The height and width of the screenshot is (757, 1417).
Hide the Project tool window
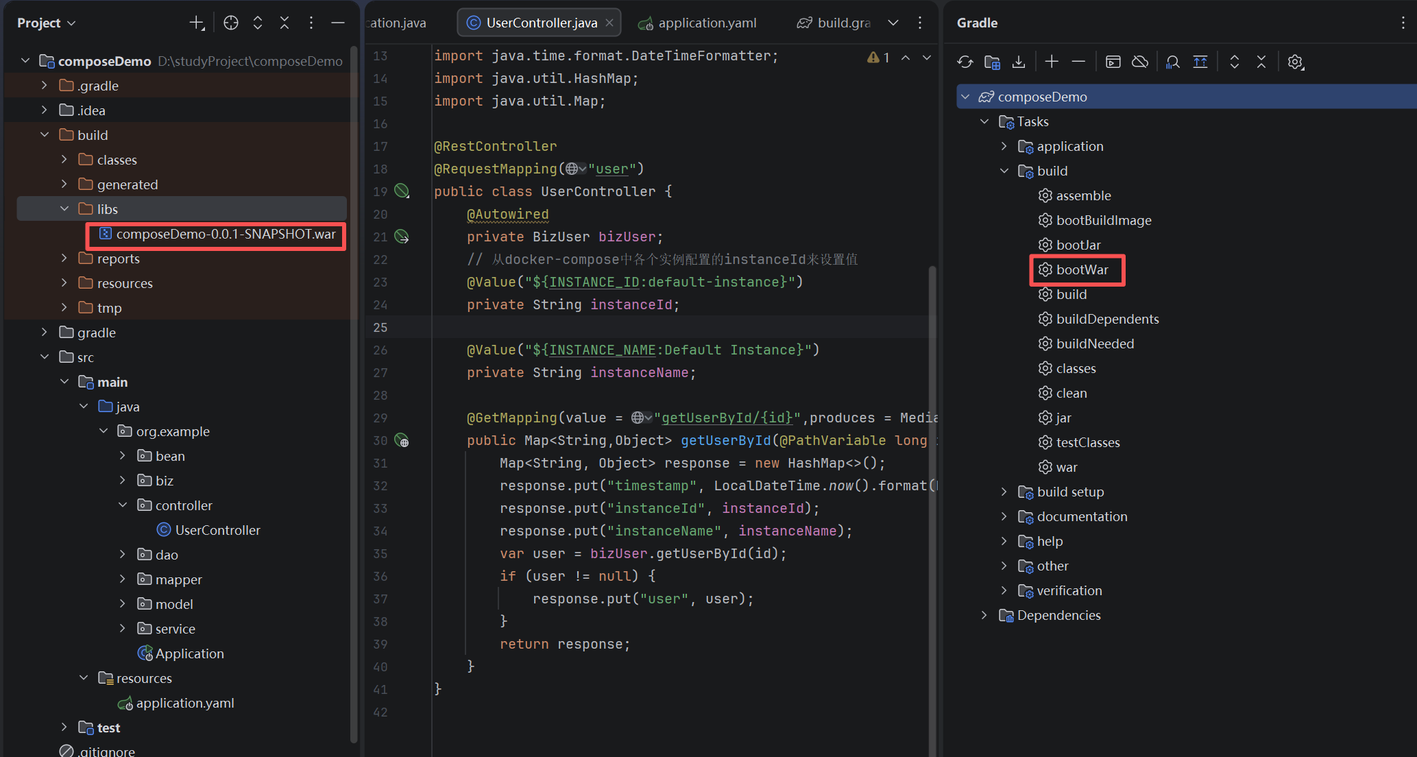point(338,23)
